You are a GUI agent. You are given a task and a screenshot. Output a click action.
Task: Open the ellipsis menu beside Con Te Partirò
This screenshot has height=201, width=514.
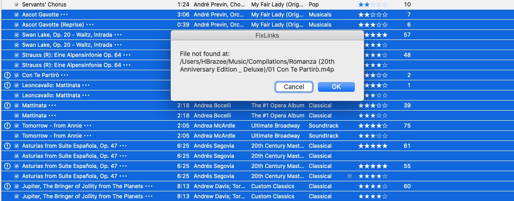point(64,75)
